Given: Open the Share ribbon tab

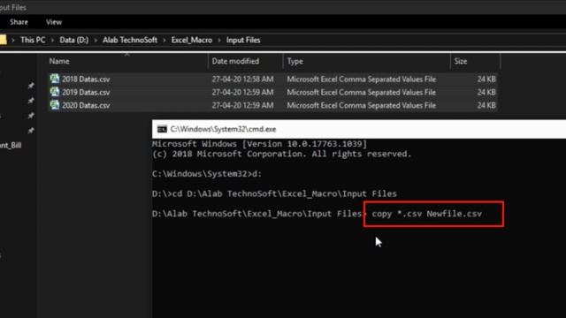Looking at the screenshot, I should coord(19,22).
